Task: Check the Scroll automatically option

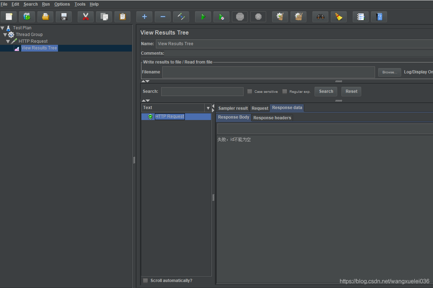Action: coord(145,281)
